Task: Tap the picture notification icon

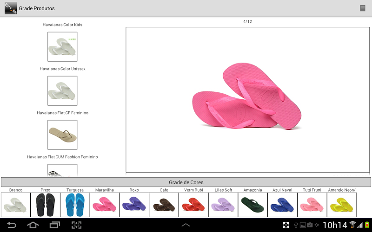Action: [x=303, y=225]
